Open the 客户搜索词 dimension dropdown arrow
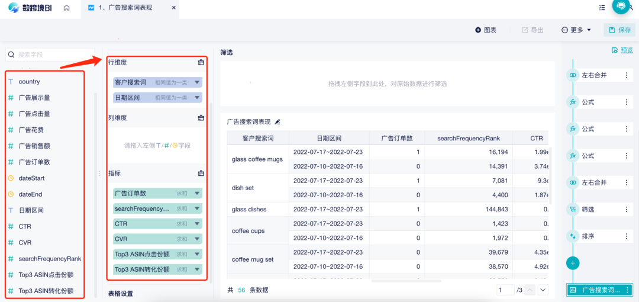This screenshot has height=302, width=639. [x=197, y=82]
